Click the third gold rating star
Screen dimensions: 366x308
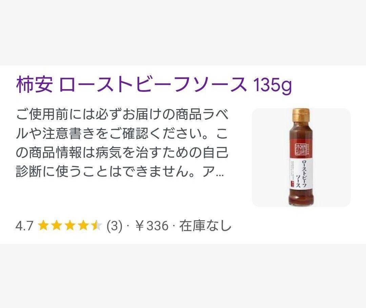coord(69,226)
